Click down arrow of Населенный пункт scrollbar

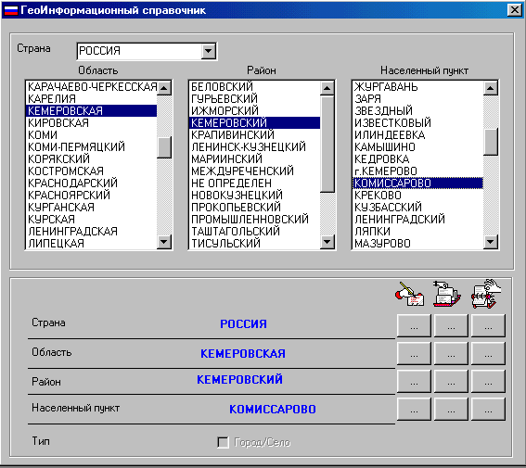(491, 242)
